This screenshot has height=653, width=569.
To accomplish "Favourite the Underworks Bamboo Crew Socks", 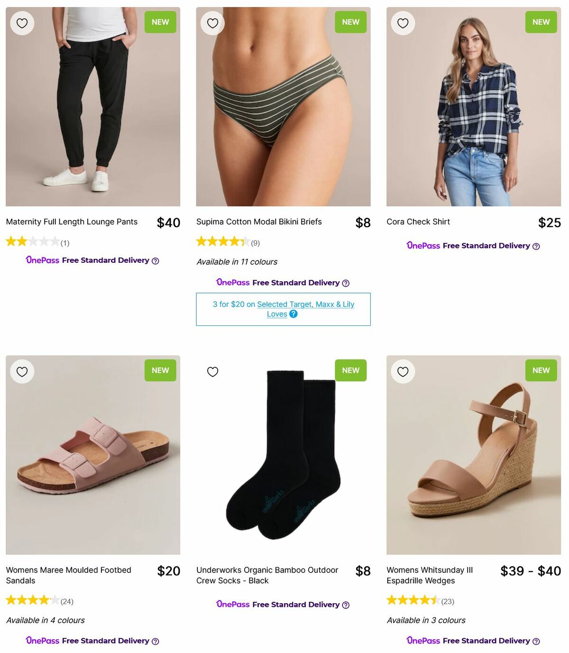I will click(212, 371).
